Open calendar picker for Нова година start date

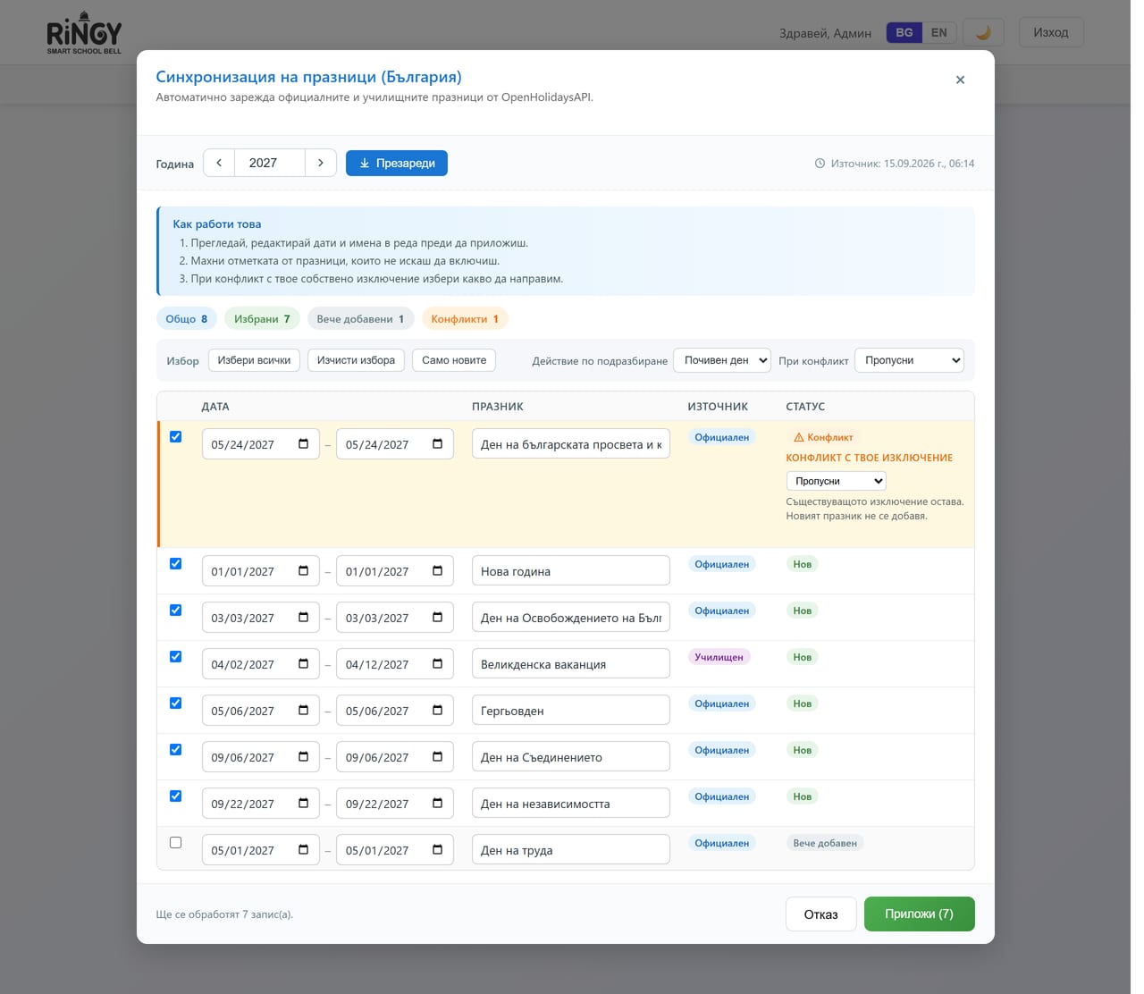coord(304,571)
